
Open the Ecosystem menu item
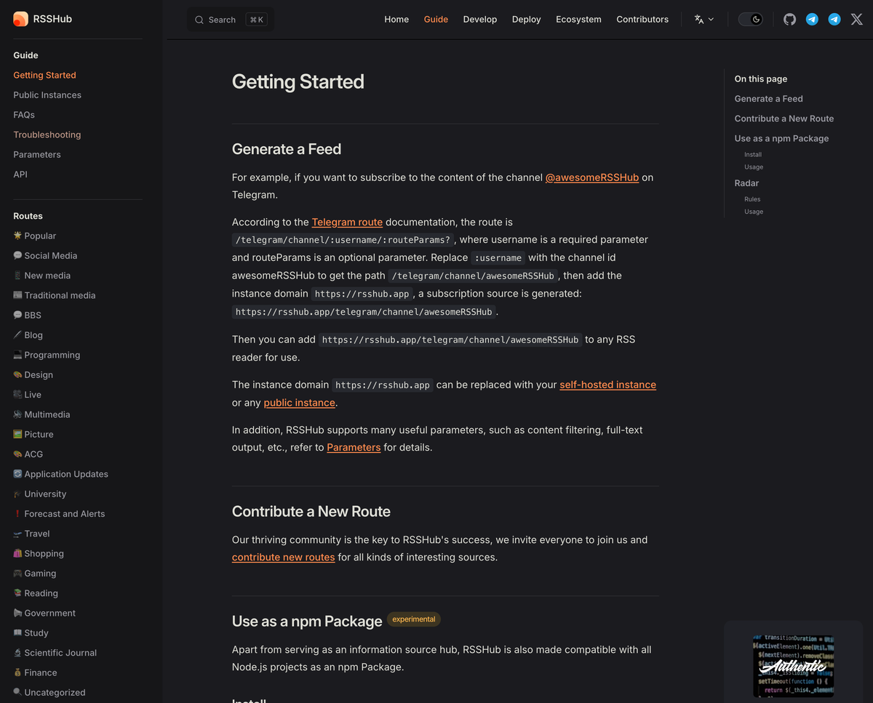[578, 20]
